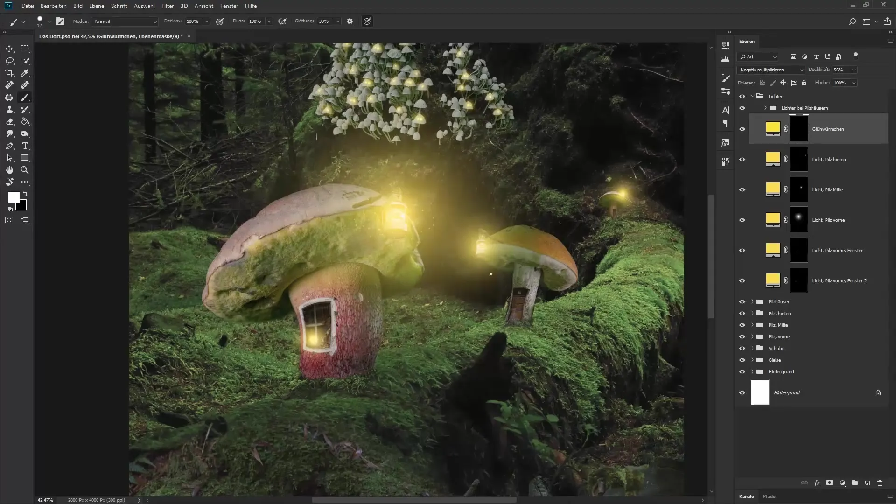Select the Eyedropper tool
The height and width of the screenshot is (504, 896).
pyautogui.click(x=25, y=73)
